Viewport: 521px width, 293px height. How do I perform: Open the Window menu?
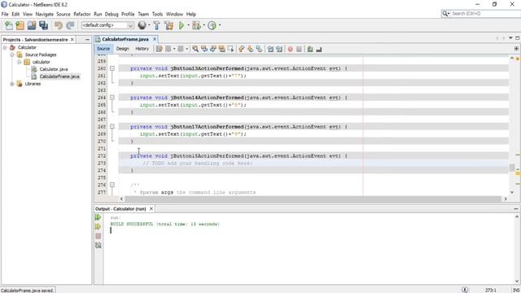point(174,14)
